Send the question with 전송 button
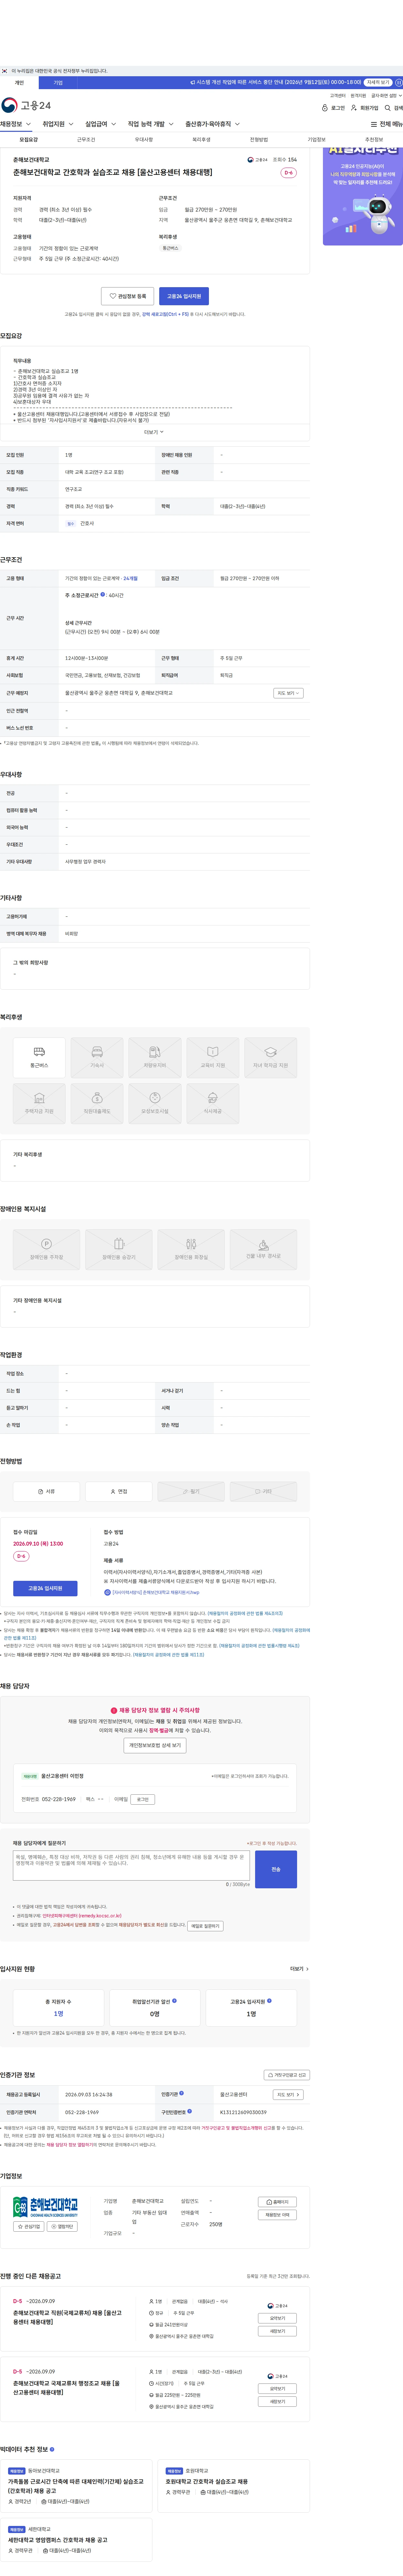The width and height of the screenshot is (403, 2576). click(x=276, y=1869)
